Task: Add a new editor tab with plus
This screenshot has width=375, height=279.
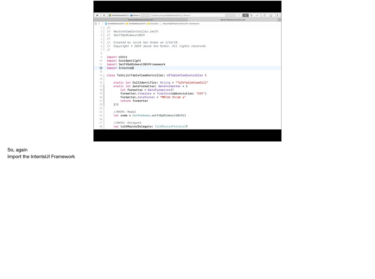Action: [279, 20]
